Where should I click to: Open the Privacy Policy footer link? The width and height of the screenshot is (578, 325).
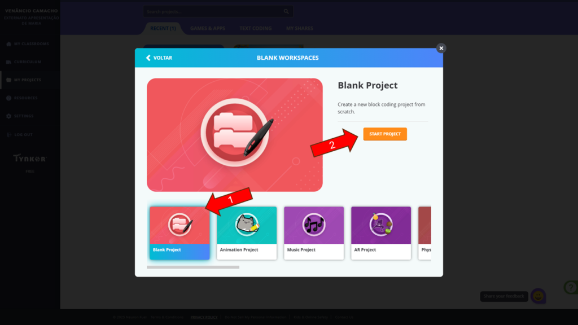(204, 317)
